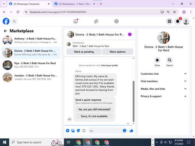
Task: Open Windows notification center icon
Action: (189, 142)
